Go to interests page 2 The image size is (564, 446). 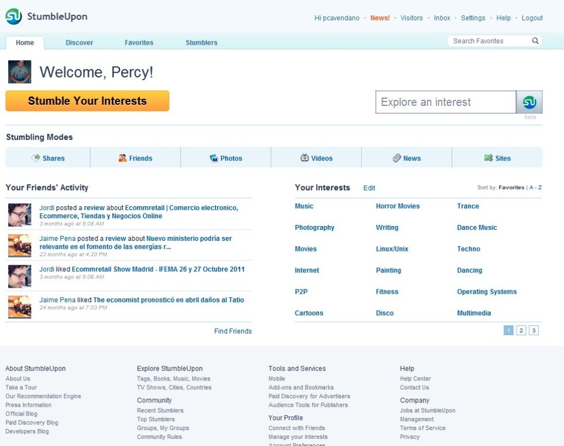(x=521, y=331)
